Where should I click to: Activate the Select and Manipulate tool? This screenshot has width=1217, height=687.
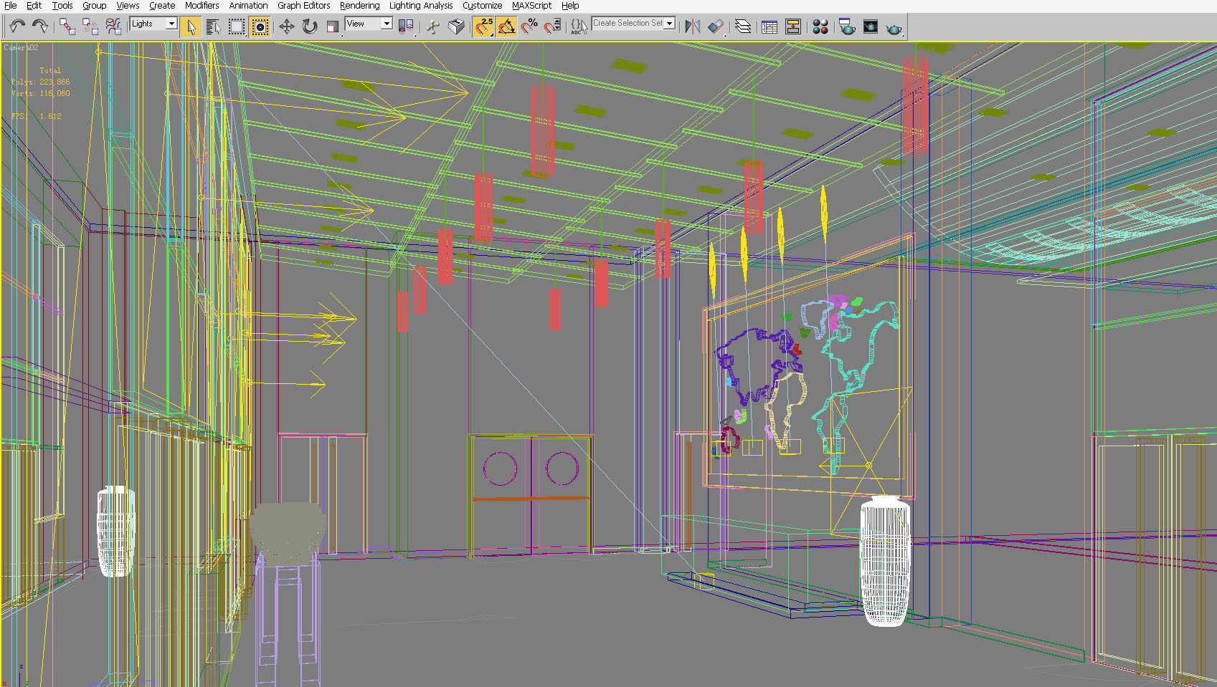(433, 27)
